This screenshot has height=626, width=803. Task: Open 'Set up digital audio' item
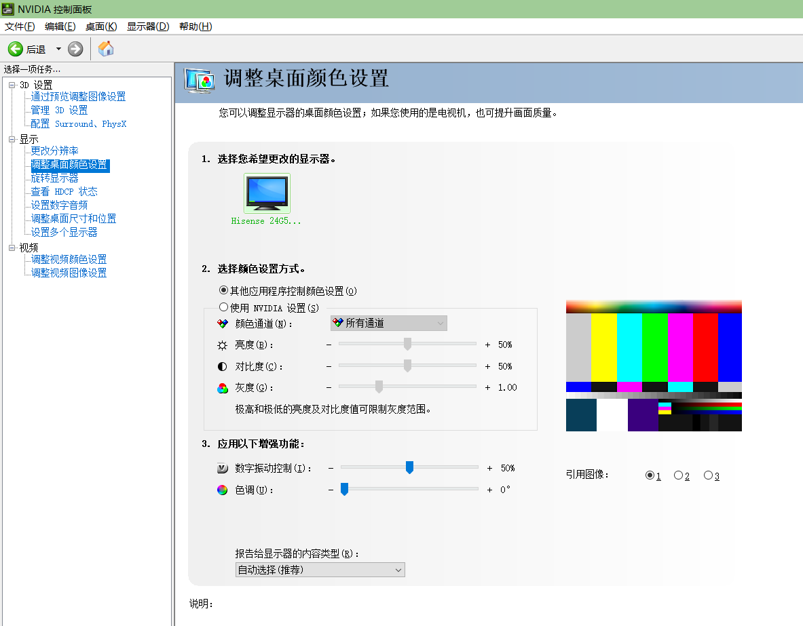(x=59, y=206)
